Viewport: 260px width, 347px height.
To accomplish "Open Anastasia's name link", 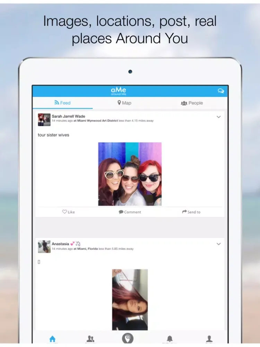I will [60, 244].
